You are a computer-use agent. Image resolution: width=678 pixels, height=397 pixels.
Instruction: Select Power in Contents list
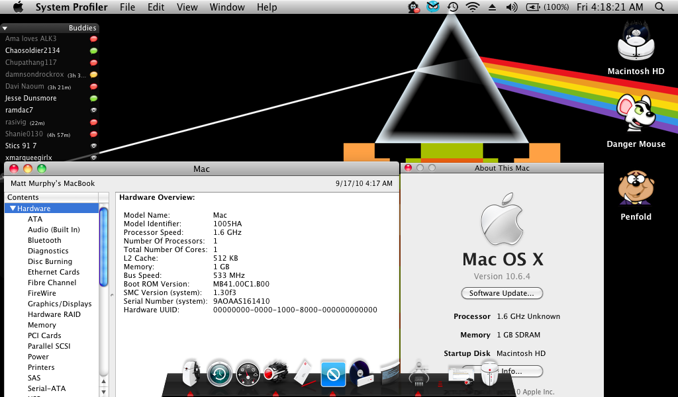click(38, 357)
